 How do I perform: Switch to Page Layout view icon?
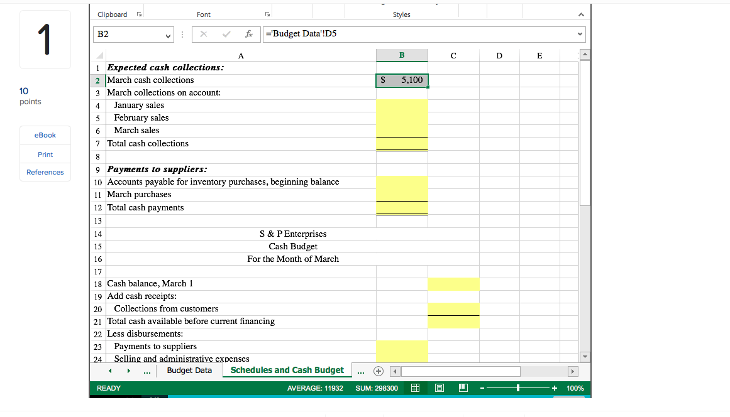[x=439, y=388]
